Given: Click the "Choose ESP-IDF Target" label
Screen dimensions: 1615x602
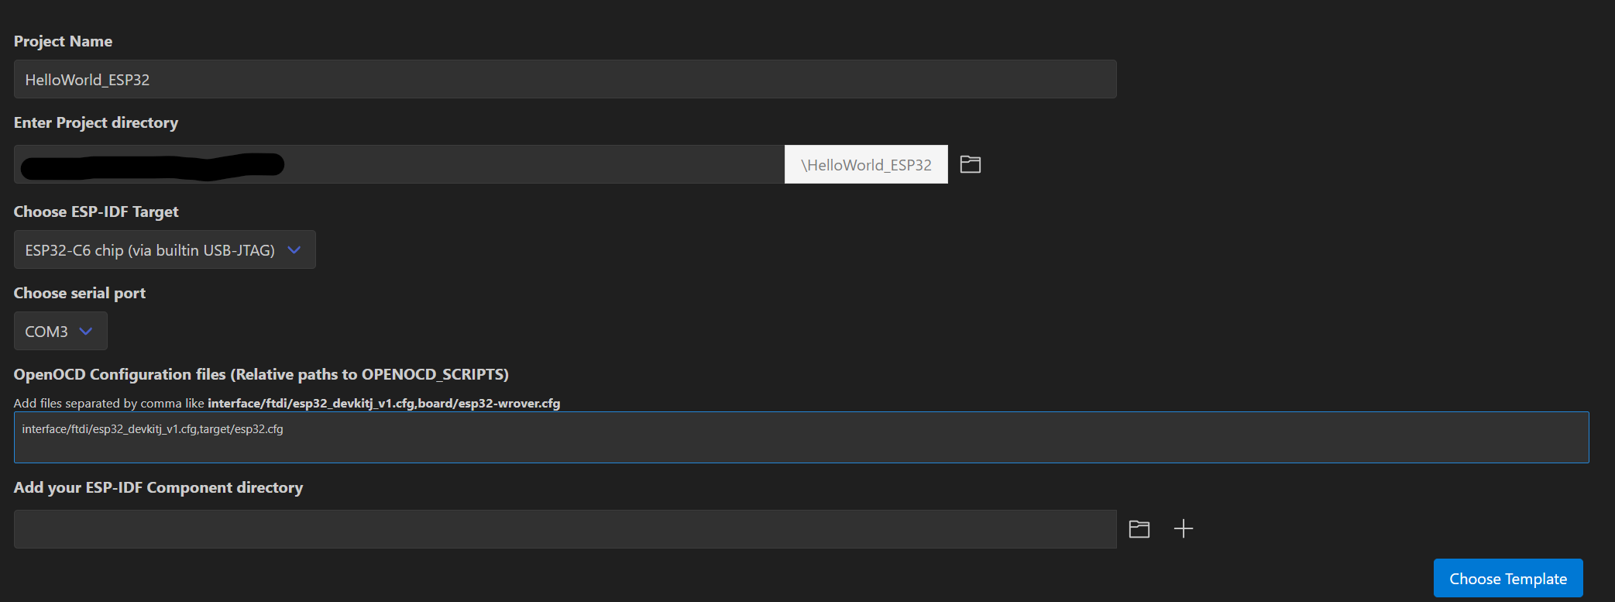Looking at the screenshot, I should click(x=96, y=212).
